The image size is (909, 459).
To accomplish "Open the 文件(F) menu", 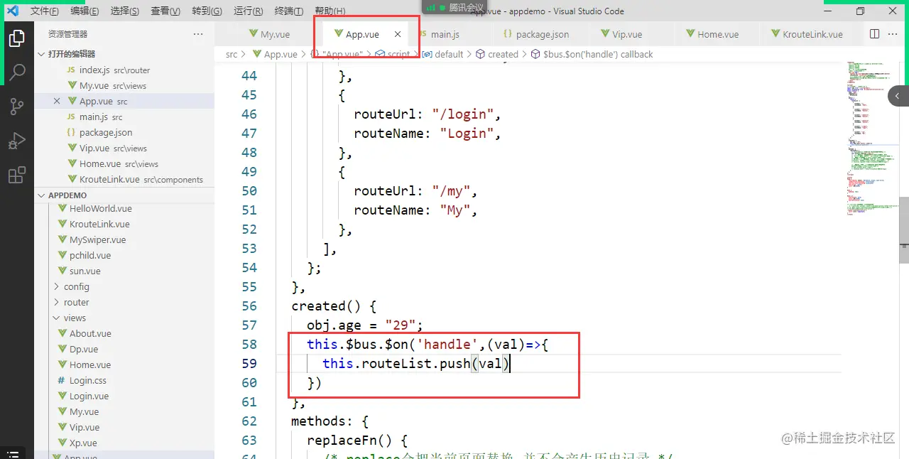I will [x=44, y=11].
